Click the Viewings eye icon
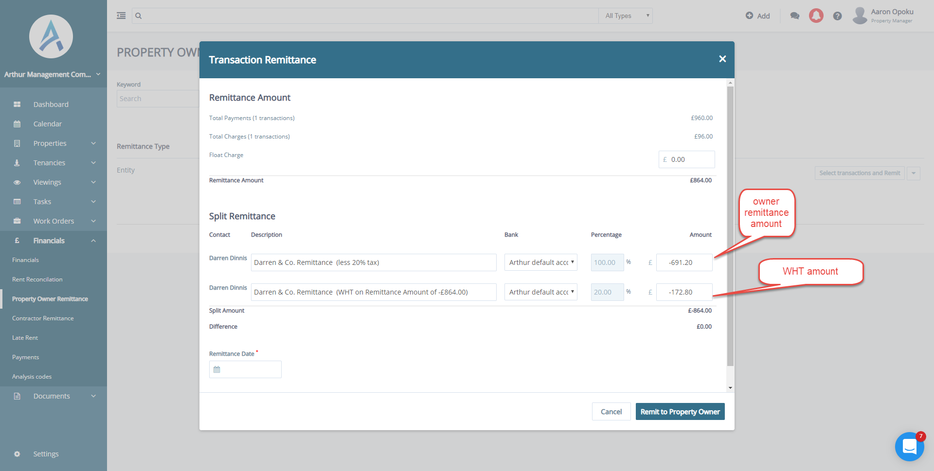This screenshot has height=471, width=934. (17, 182)
